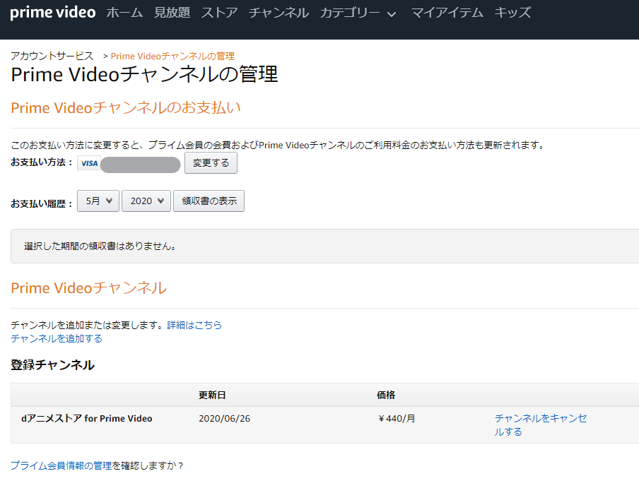Image resolution: width=639 pixels, height=488 pixels.
Task: Expand the カテゴリー navigation dropdown
Action: [x=357, y=12]
